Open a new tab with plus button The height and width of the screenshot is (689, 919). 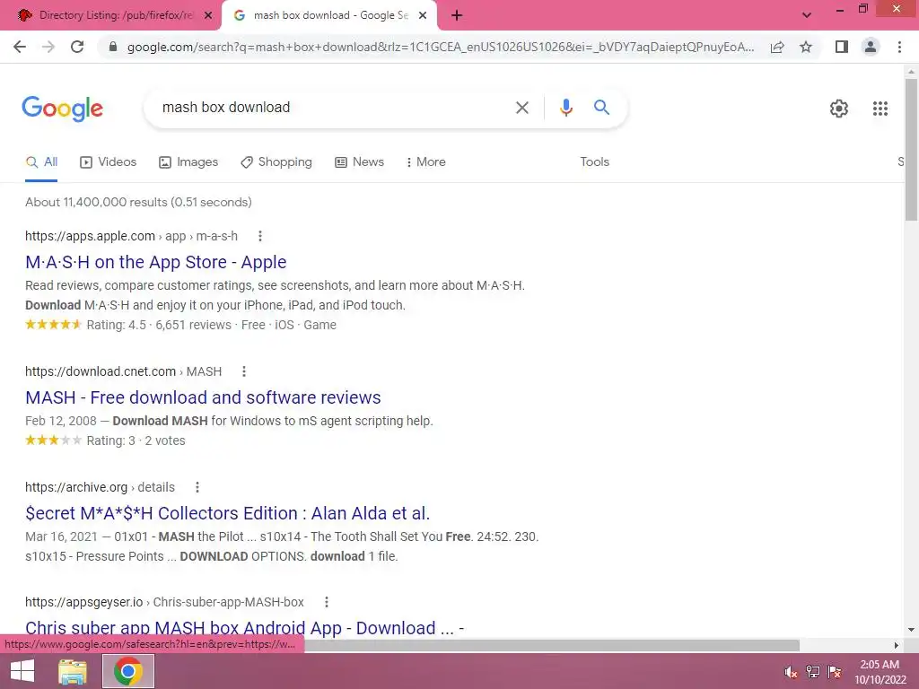pos(457,15)
